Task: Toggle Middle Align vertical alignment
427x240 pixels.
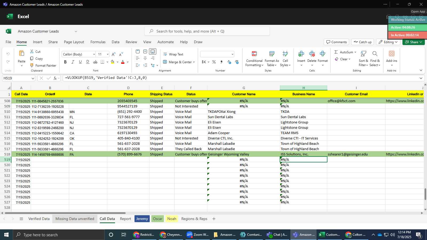Action: click(145, 51)
